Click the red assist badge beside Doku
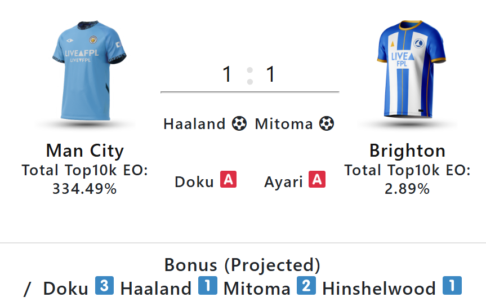This screenshot has height=306, width=486. (x=229, y=180)
